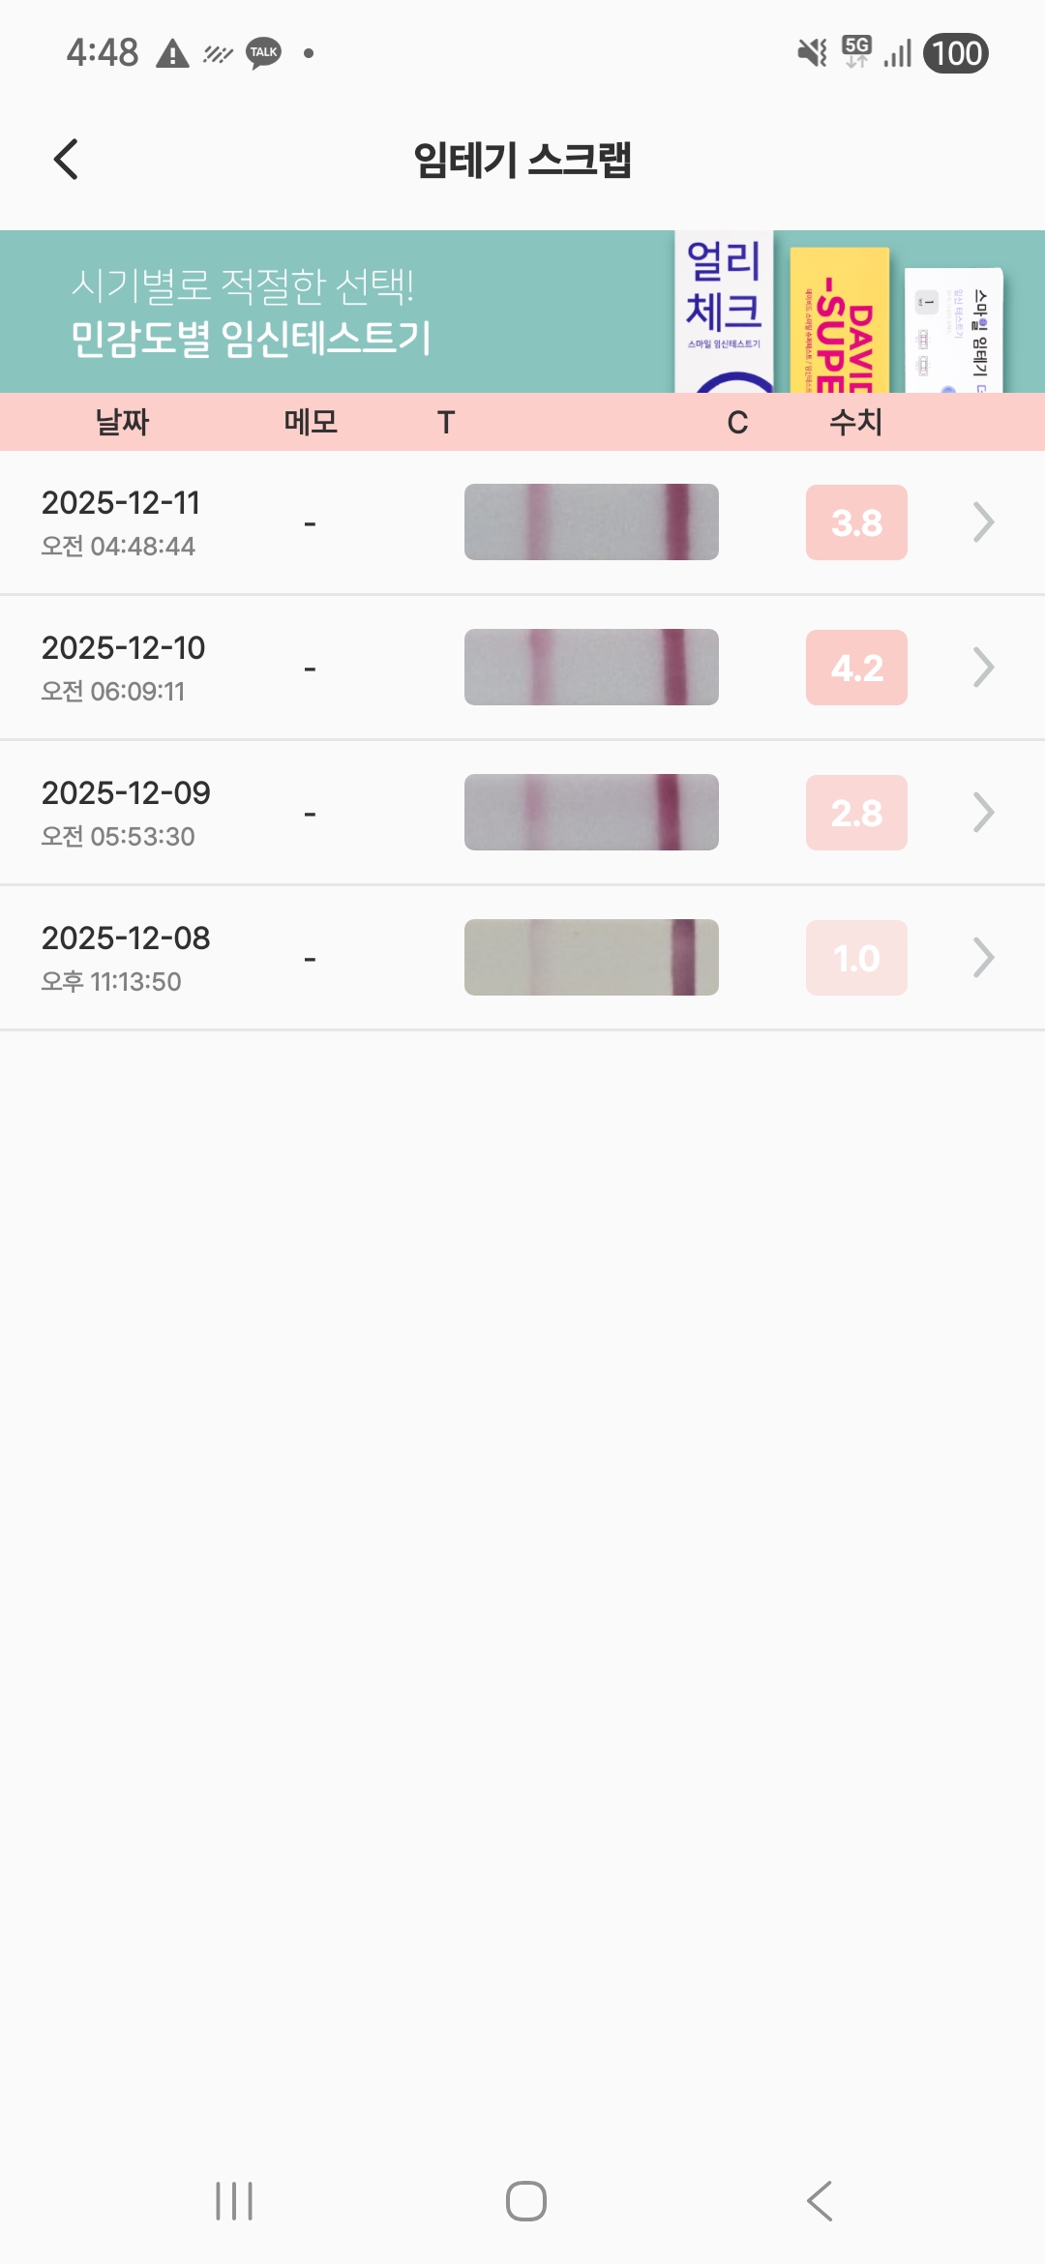Tap the 3.8 value badge
The image size is (1045, 2264).
click(856, 522)
